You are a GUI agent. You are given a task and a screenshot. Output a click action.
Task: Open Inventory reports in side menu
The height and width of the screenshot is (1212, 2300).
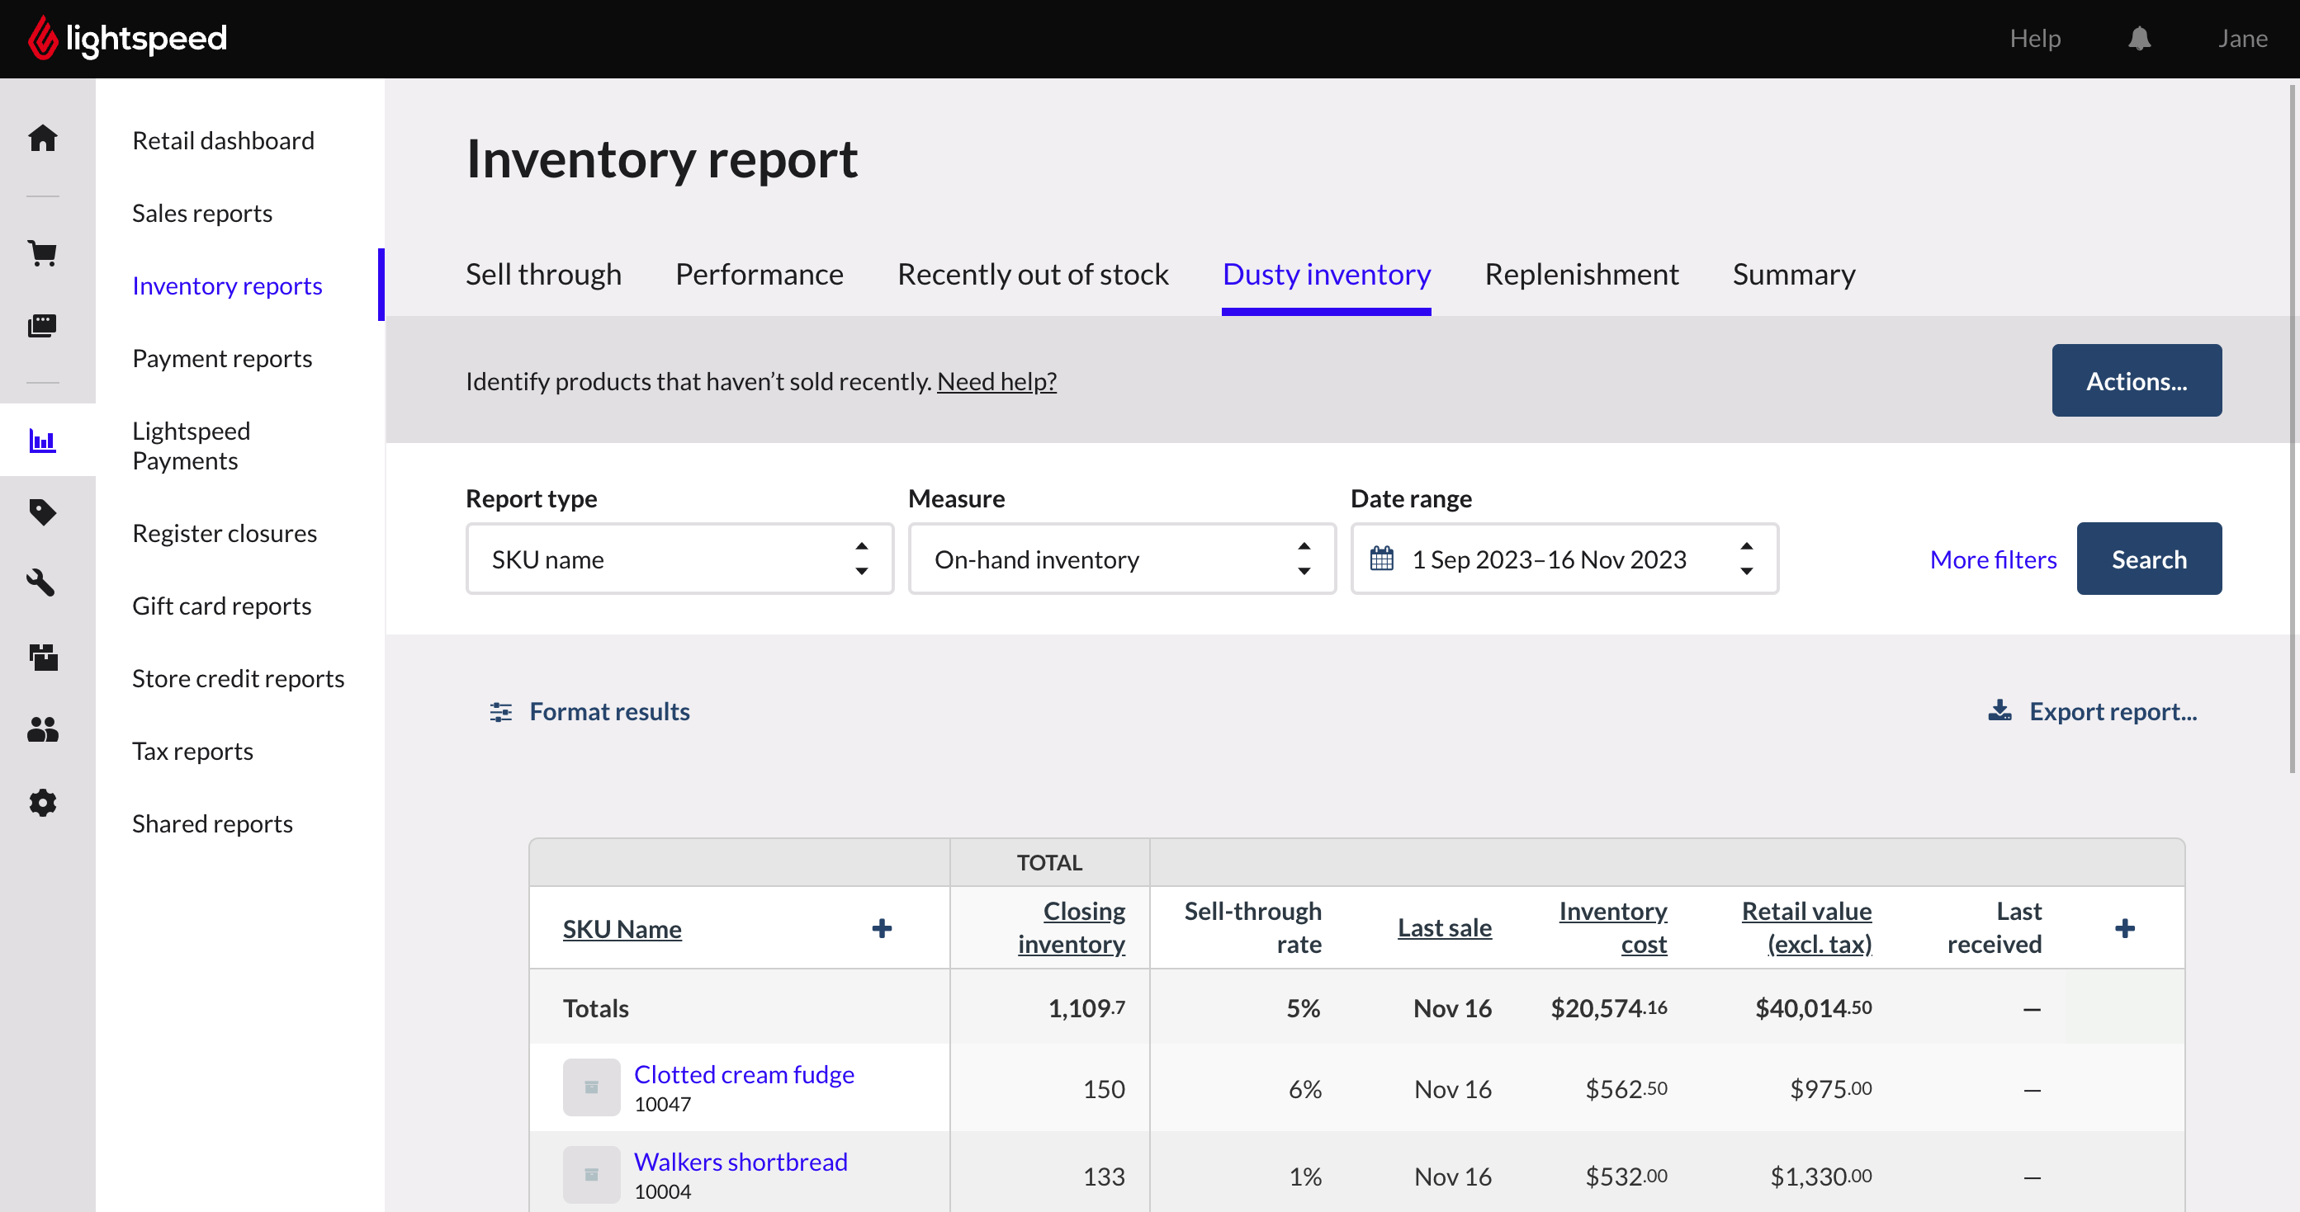[x=227, y=285]
